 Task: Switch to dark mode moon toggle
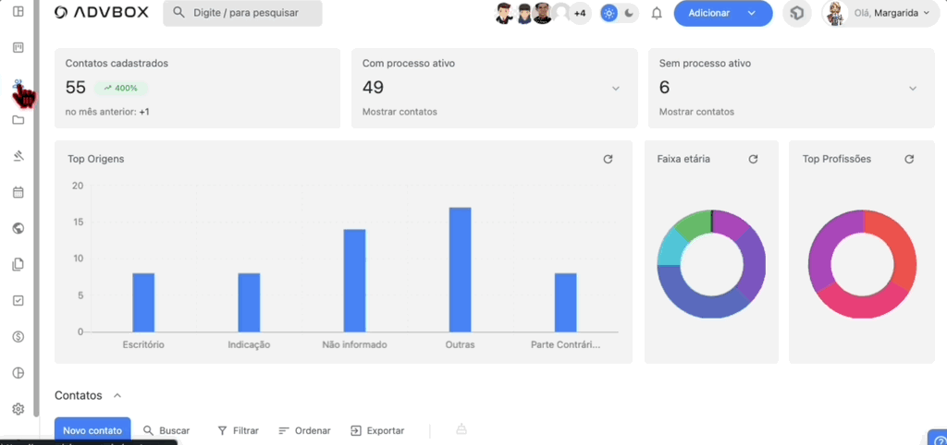(629, 13)
